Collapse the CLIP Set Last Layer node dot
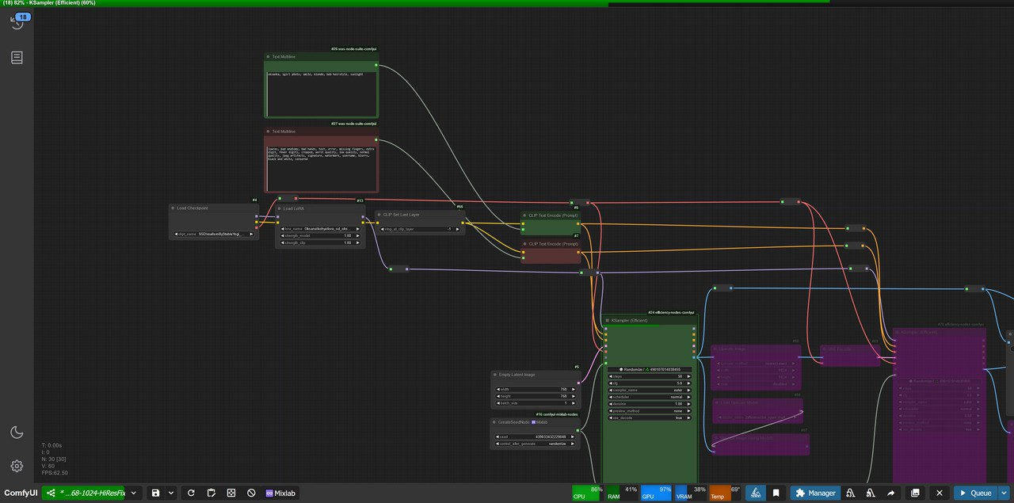The height and width of the screenshot is (503, 1014). 379,215
